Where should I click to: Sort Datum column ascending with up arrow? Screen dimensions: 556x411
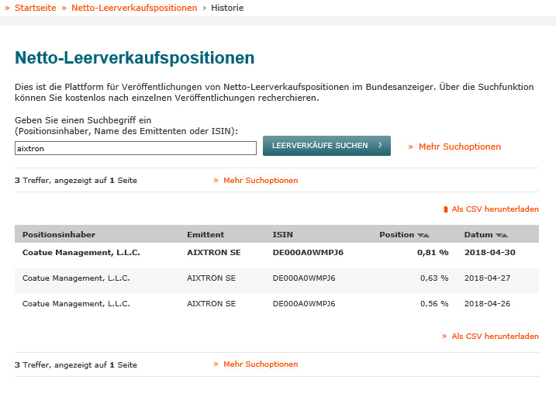(x=505, y=235)
